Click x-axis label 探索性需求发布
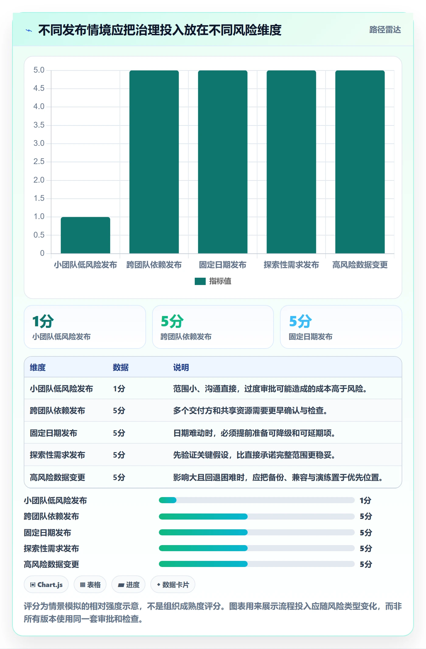The height and width of the screenshot is (649, 426). (x=291, y=265)
